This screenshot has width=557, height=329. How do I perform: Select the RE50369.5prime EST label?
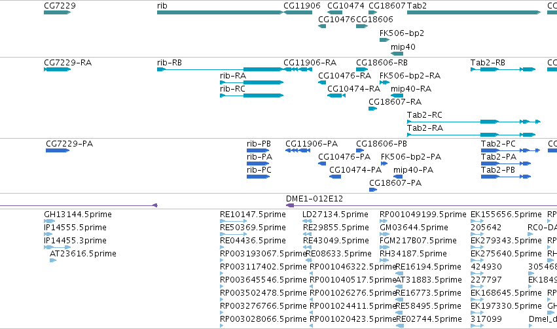253,228
